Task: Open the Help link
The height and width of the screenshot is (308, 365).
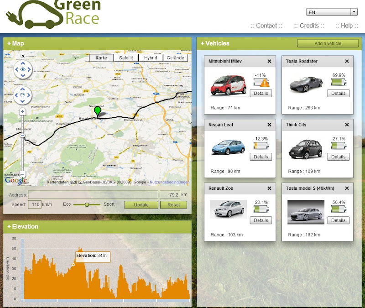Action: (347, 26)
